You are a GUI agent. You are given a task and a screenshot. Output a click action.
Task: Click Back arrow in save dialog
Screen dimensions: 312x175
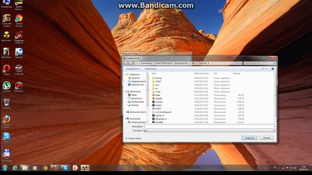tap(126, 63)
